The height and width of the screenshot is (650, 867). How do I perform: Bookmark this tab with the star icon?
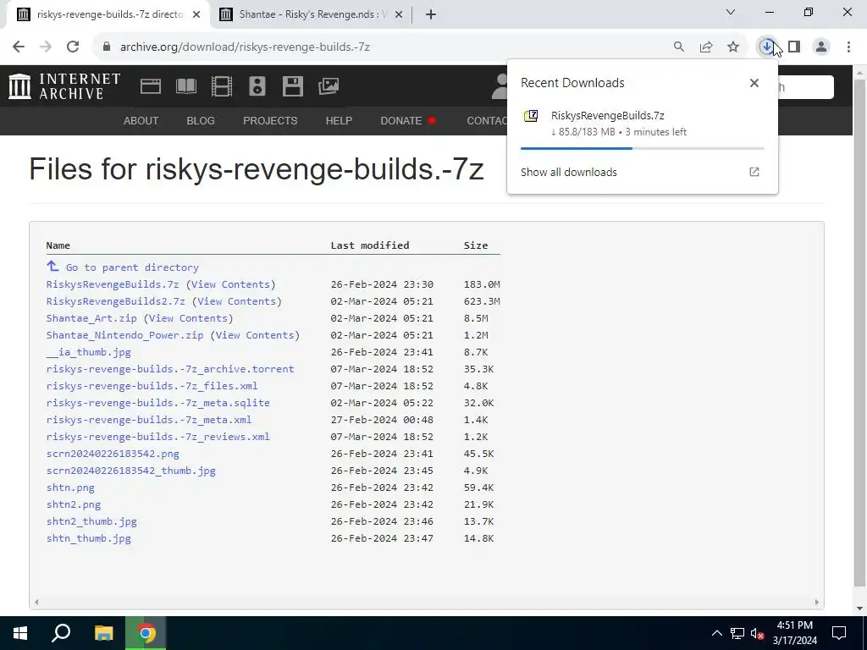(x=733, y=47)
